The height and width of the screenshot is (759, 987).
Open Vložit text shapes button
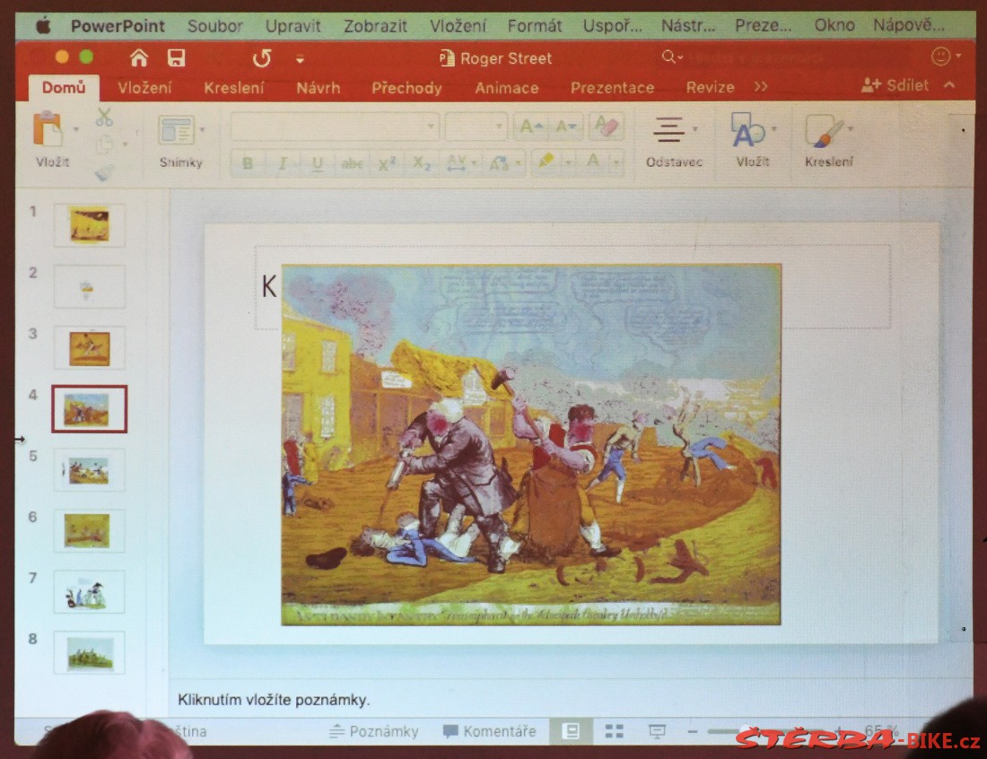(752, 140)
